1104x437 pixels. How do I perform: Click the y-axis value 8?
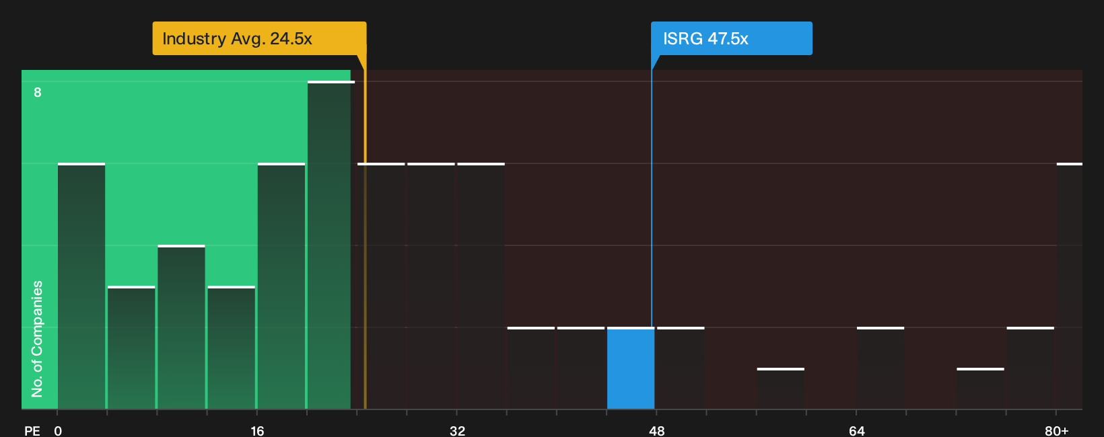[x=38, y=92]
